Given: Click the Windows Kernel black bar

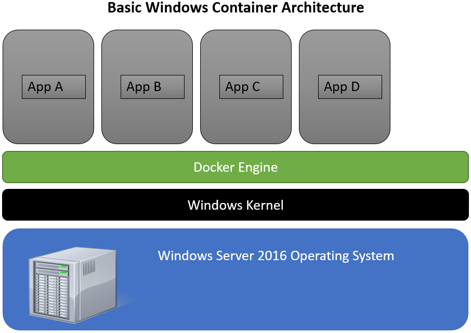Looking at the screenshot, I should 235,205.
